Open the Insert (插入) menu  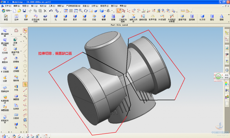coord(34,6)
